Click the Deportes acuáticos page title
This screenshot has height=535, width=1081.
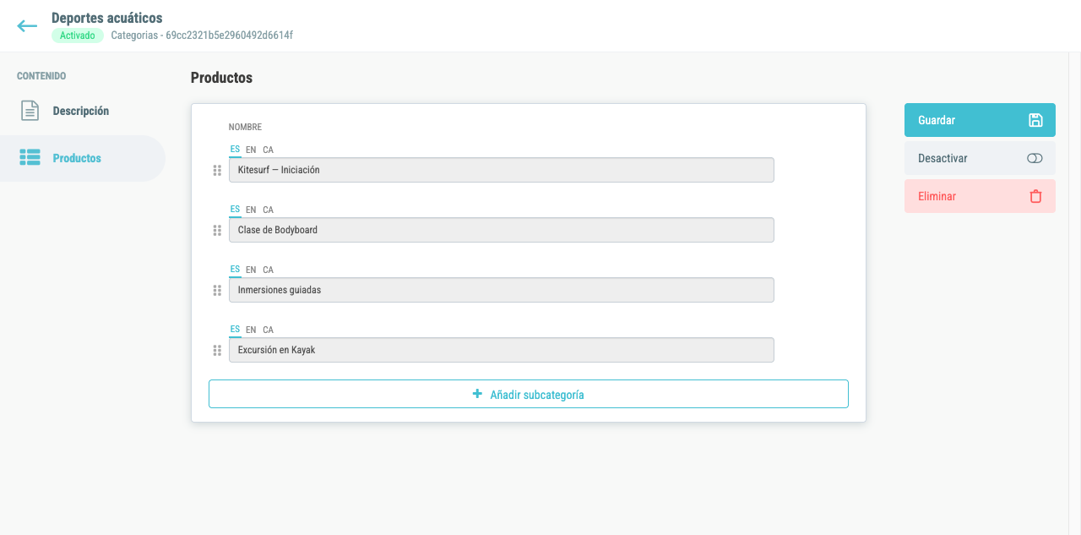pos(107,18)
